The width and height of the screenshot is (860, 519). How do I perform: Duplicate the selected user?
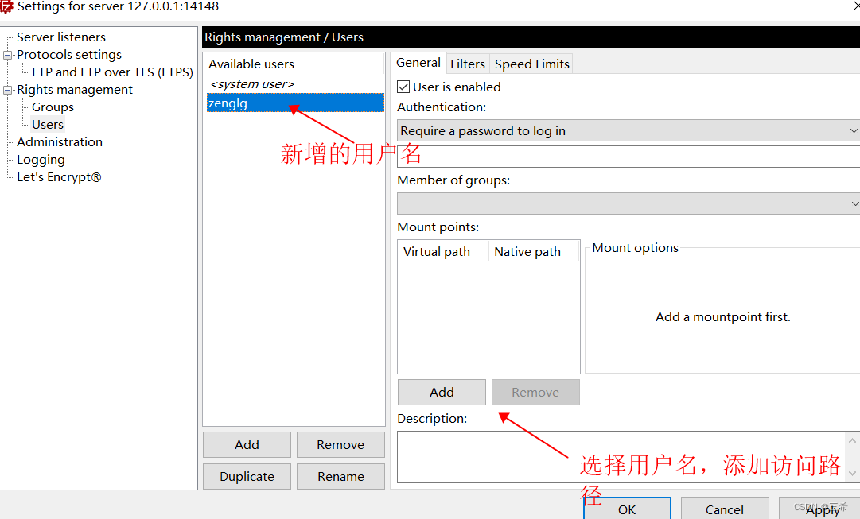coord(247,476)
